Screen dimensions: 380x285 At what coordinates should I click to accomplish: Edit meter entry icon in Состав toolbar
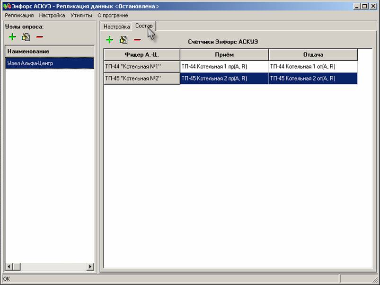point(124,40)
